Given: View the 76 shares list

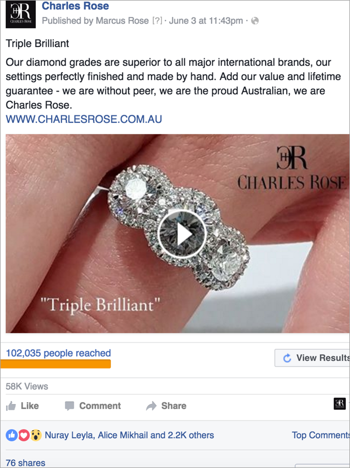Looking at the screenshot, I should pos(25,463).
